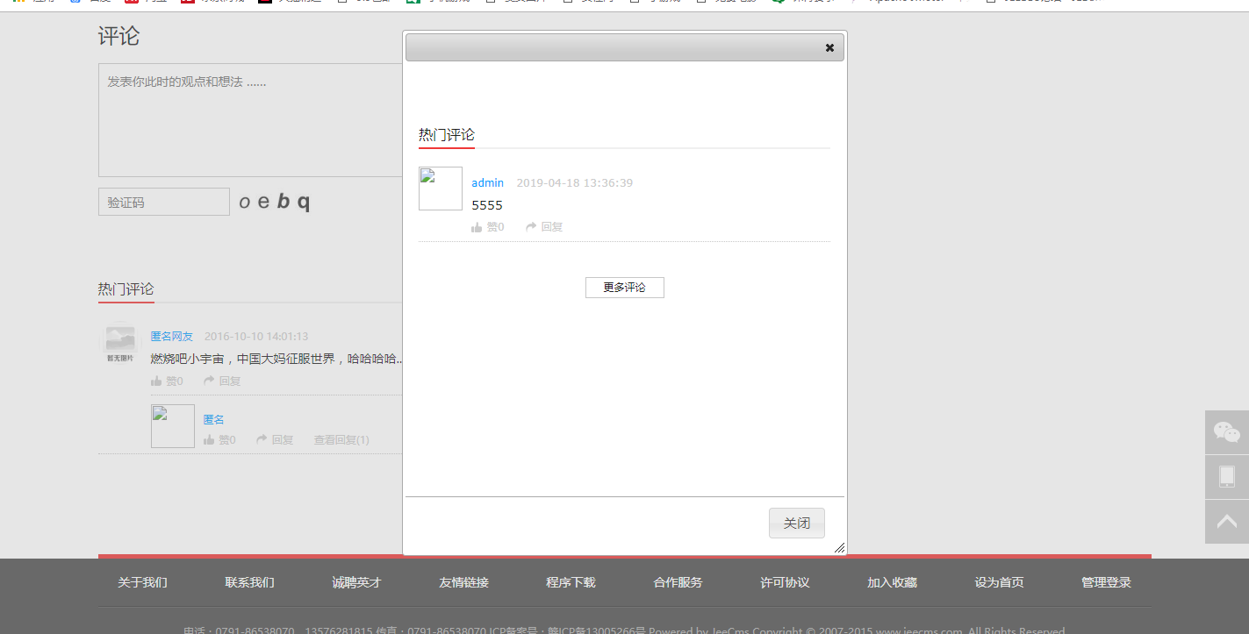Viewport: 1249px width, 634px height.
Task: Like admin's 5555 comment in the dialog
Action: click(488, 226)
